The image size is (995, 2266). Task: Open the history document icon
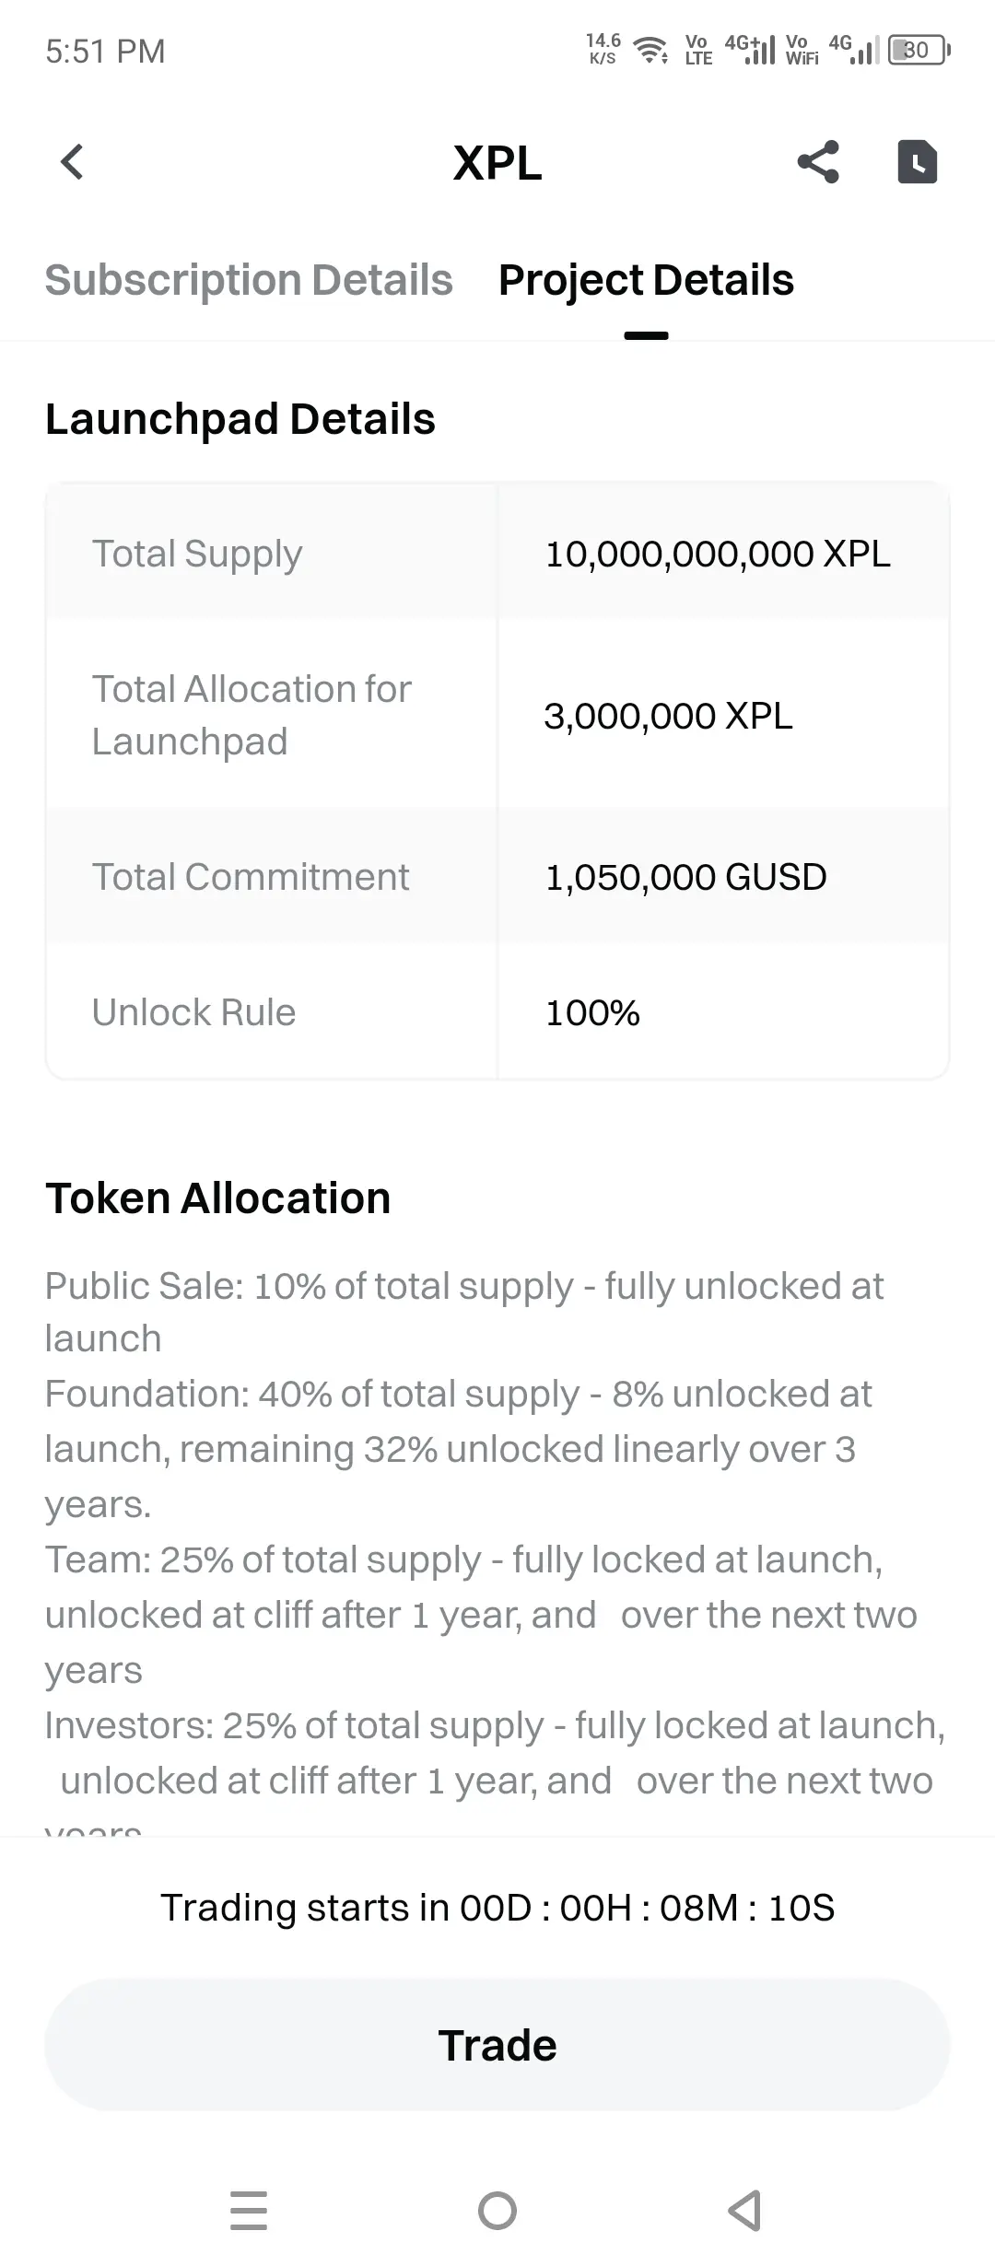(x=918, y=162)
